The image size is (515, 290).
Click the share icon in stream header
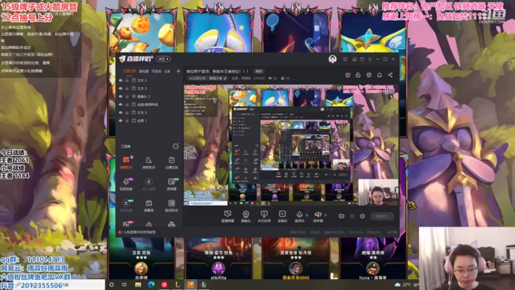[x=390, y=75]
